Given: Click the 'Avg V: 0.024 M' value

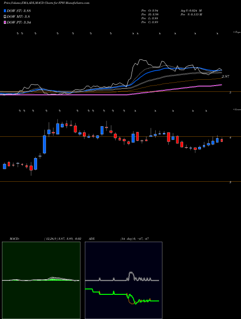Looking at the screenshot, I should [191, 11].
